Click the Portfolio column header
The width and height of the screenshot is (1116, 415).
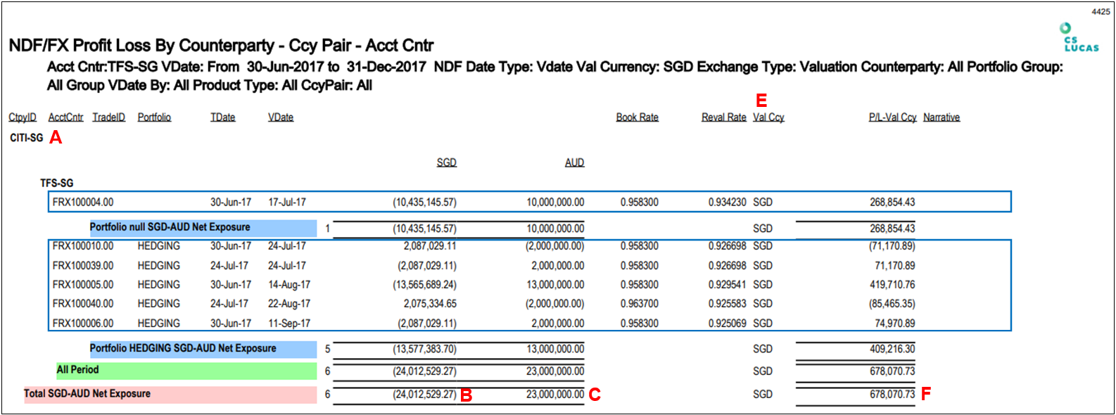(x=154, y=117)
